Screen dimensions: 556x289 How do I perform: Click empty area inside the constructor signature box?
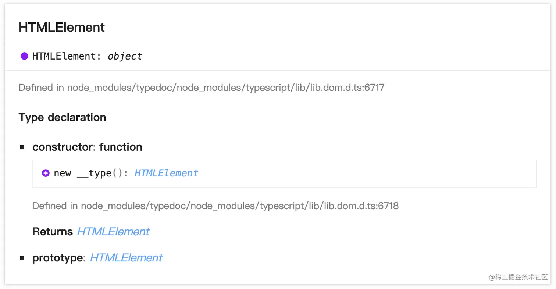pos(368,174)
